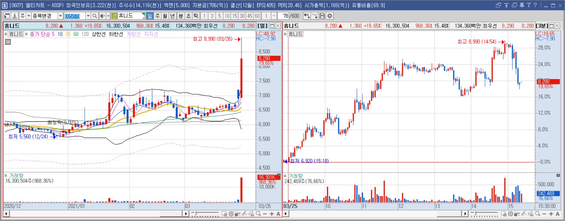Viewport: 565px width, 221px height.
Task: Click the 저항선 legend label
Action: [x=133, y=34]
